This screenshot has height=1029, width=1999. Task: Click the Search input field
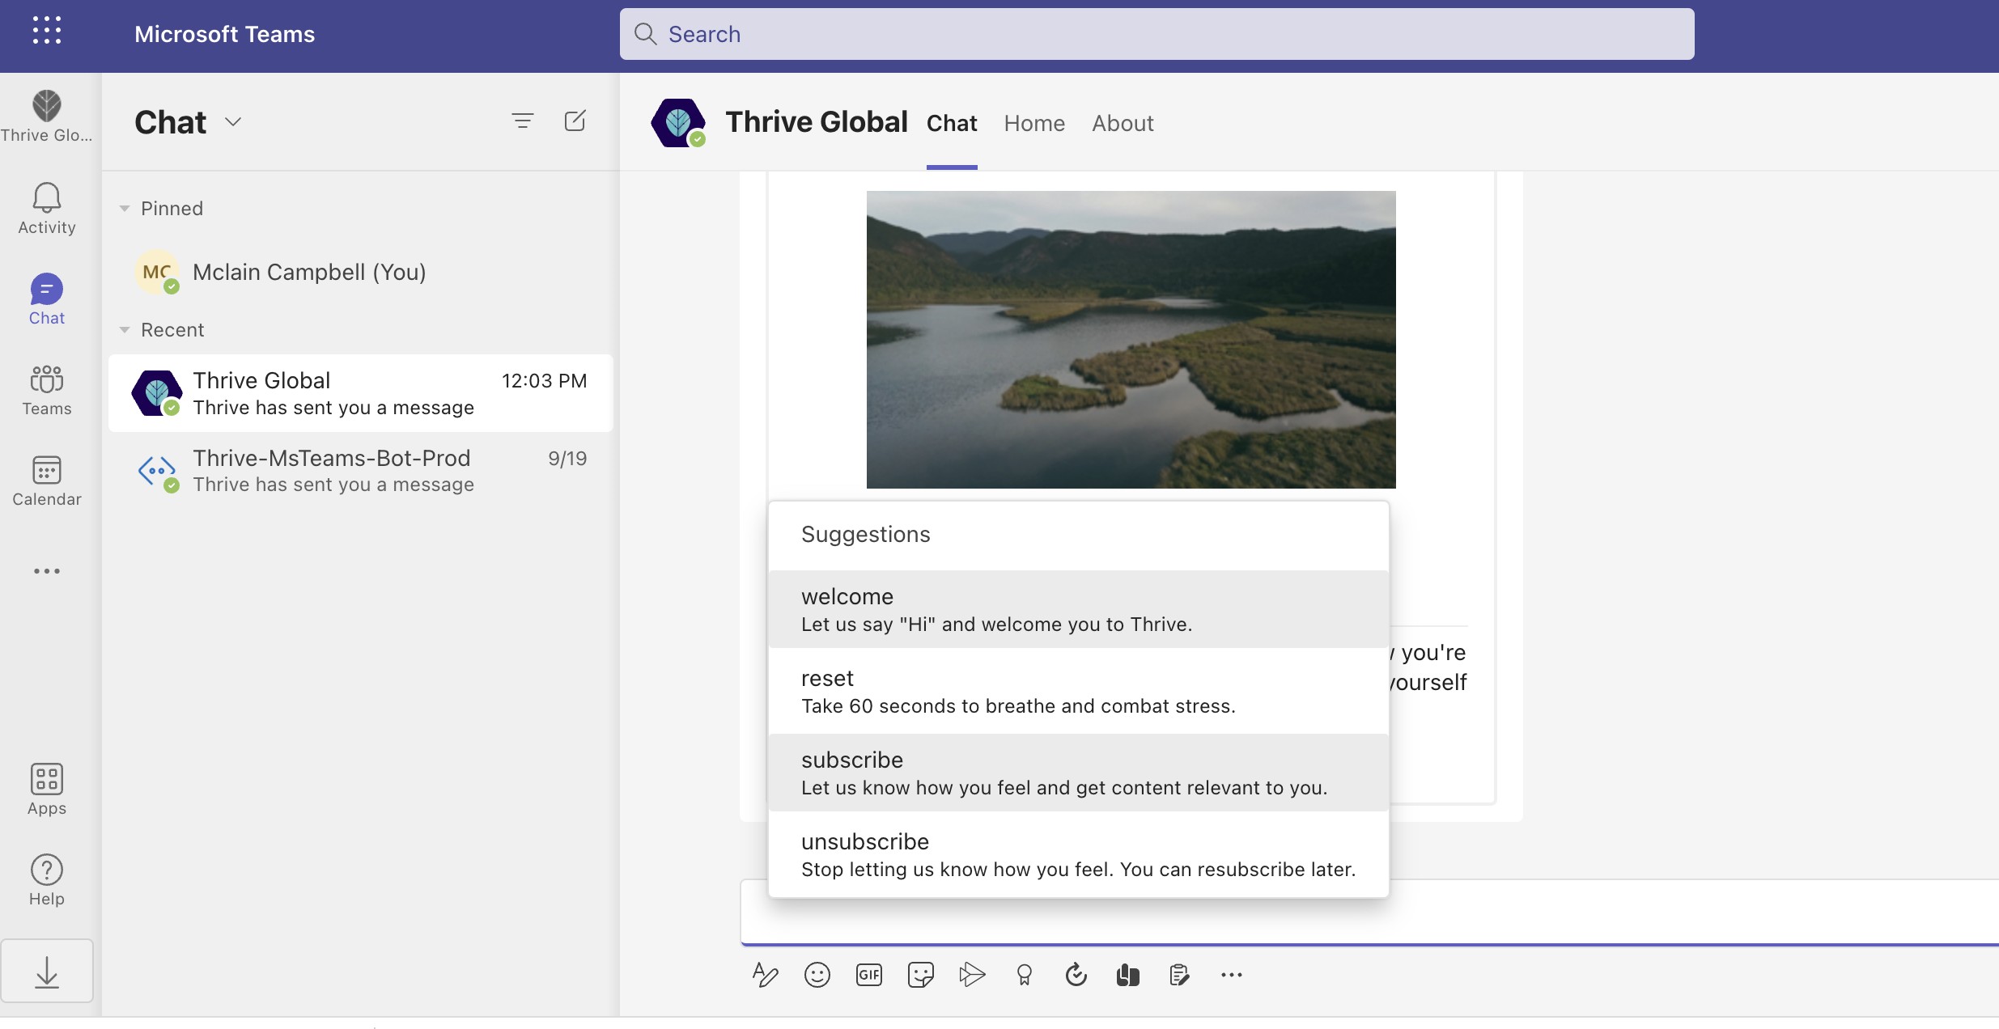[x=1157, y=34]
